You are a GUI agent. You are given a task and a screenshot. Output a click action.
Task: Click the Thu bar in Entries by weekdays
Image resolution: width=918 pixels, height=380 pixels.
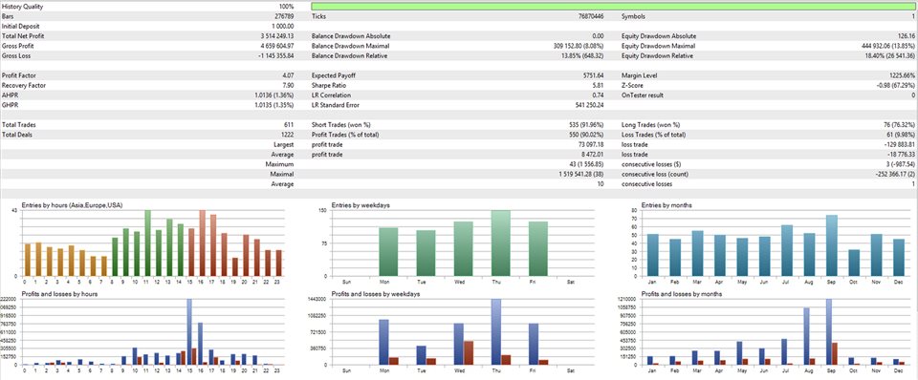pos(500,243)
